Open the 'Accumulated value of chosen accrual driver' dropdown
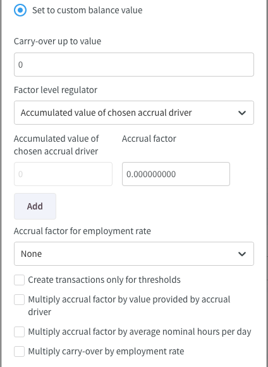 134,113
